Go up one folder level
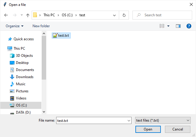Screen dimensions: 196x137 pyautogui.click(x=28, y=15)
